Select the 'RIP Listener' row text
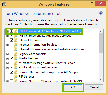Screen dimensions: 108x95 click(x=27, y=77)
